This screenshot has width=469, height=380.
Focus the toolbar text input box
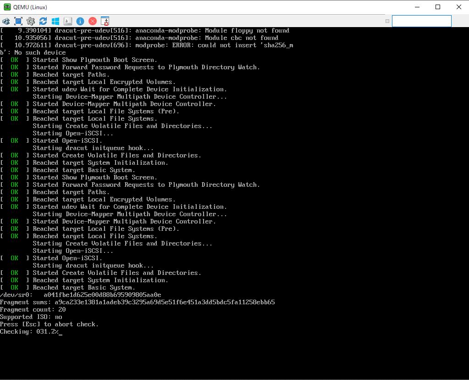coord(421,21)
